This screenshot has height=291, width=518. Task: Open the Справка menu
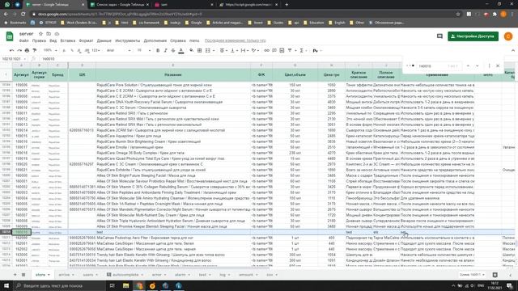(x=178, y=40)
